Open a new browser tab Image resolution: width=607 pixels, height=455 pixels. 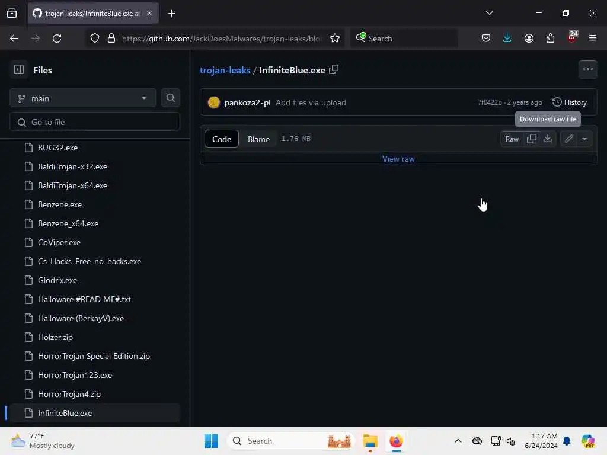171,14
